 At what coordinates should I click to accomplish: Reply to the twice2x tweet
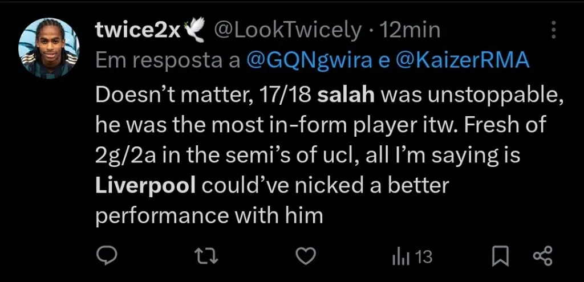(x=107, y=256)
